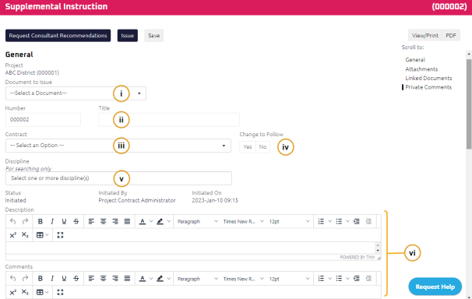The height and width of the screenshot is (299, 472).
Task: Toggle underline in Description editor
Action: [64, 221]
